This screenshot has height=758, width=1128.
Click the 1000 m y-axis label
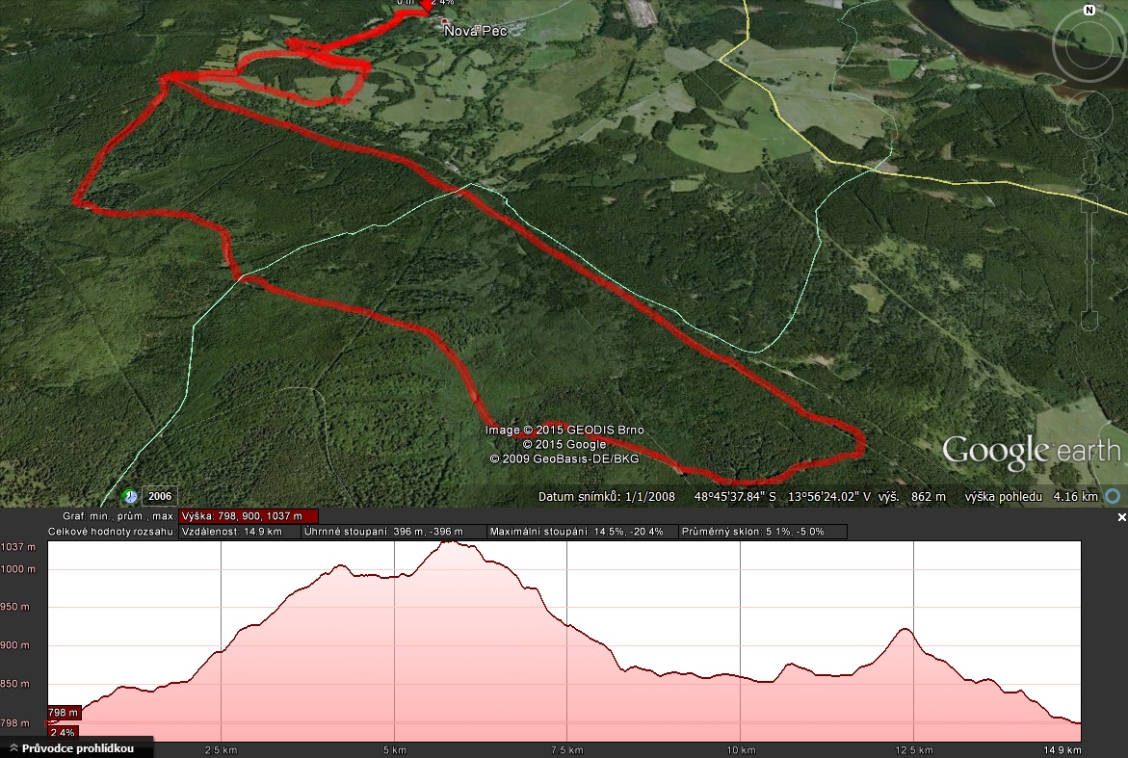18,569
